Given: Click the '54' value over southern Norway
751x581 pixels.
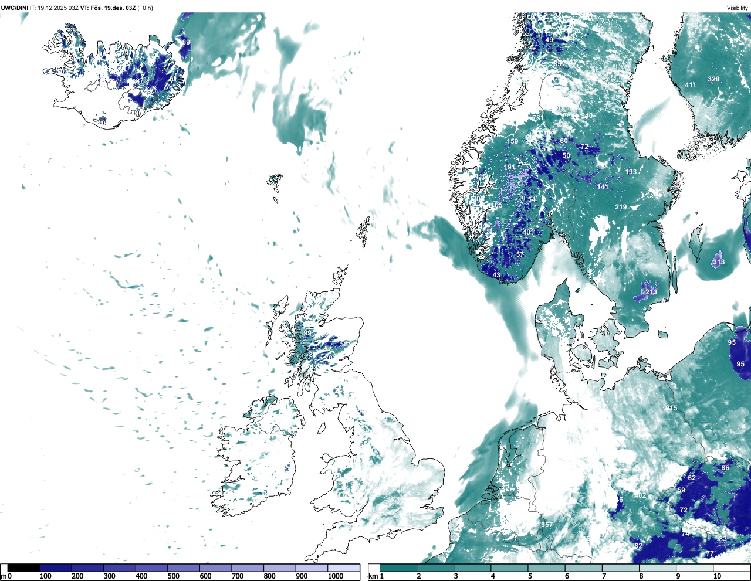Looking at the screenshot, I should pyautogui.click(x=532, y=199).
